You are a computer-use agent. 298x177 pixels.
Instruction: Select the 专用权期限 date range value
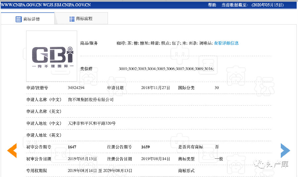pos(100,170)
